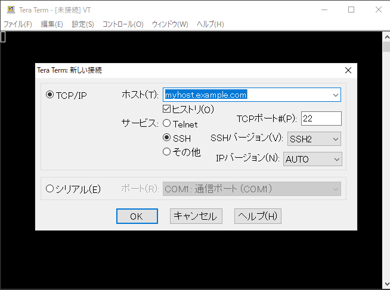Image resolution: width=390 pixels, height=290 pixels.
Task: Click the terminal scrollbar down arrow
Action: (387, 284)
